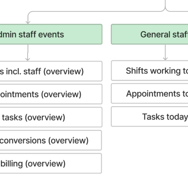Select the conversions (overview) node
This screenshot has width=188, height=188.
(51, 140)
